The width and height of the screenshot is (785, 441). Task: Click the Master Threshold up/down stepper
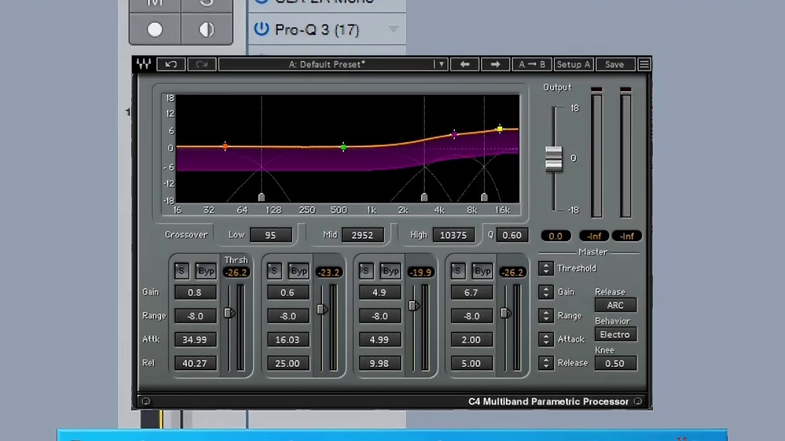[545, 268]
